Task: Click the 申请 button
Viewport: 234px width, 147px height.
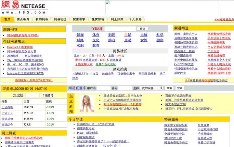Action: 169,88
